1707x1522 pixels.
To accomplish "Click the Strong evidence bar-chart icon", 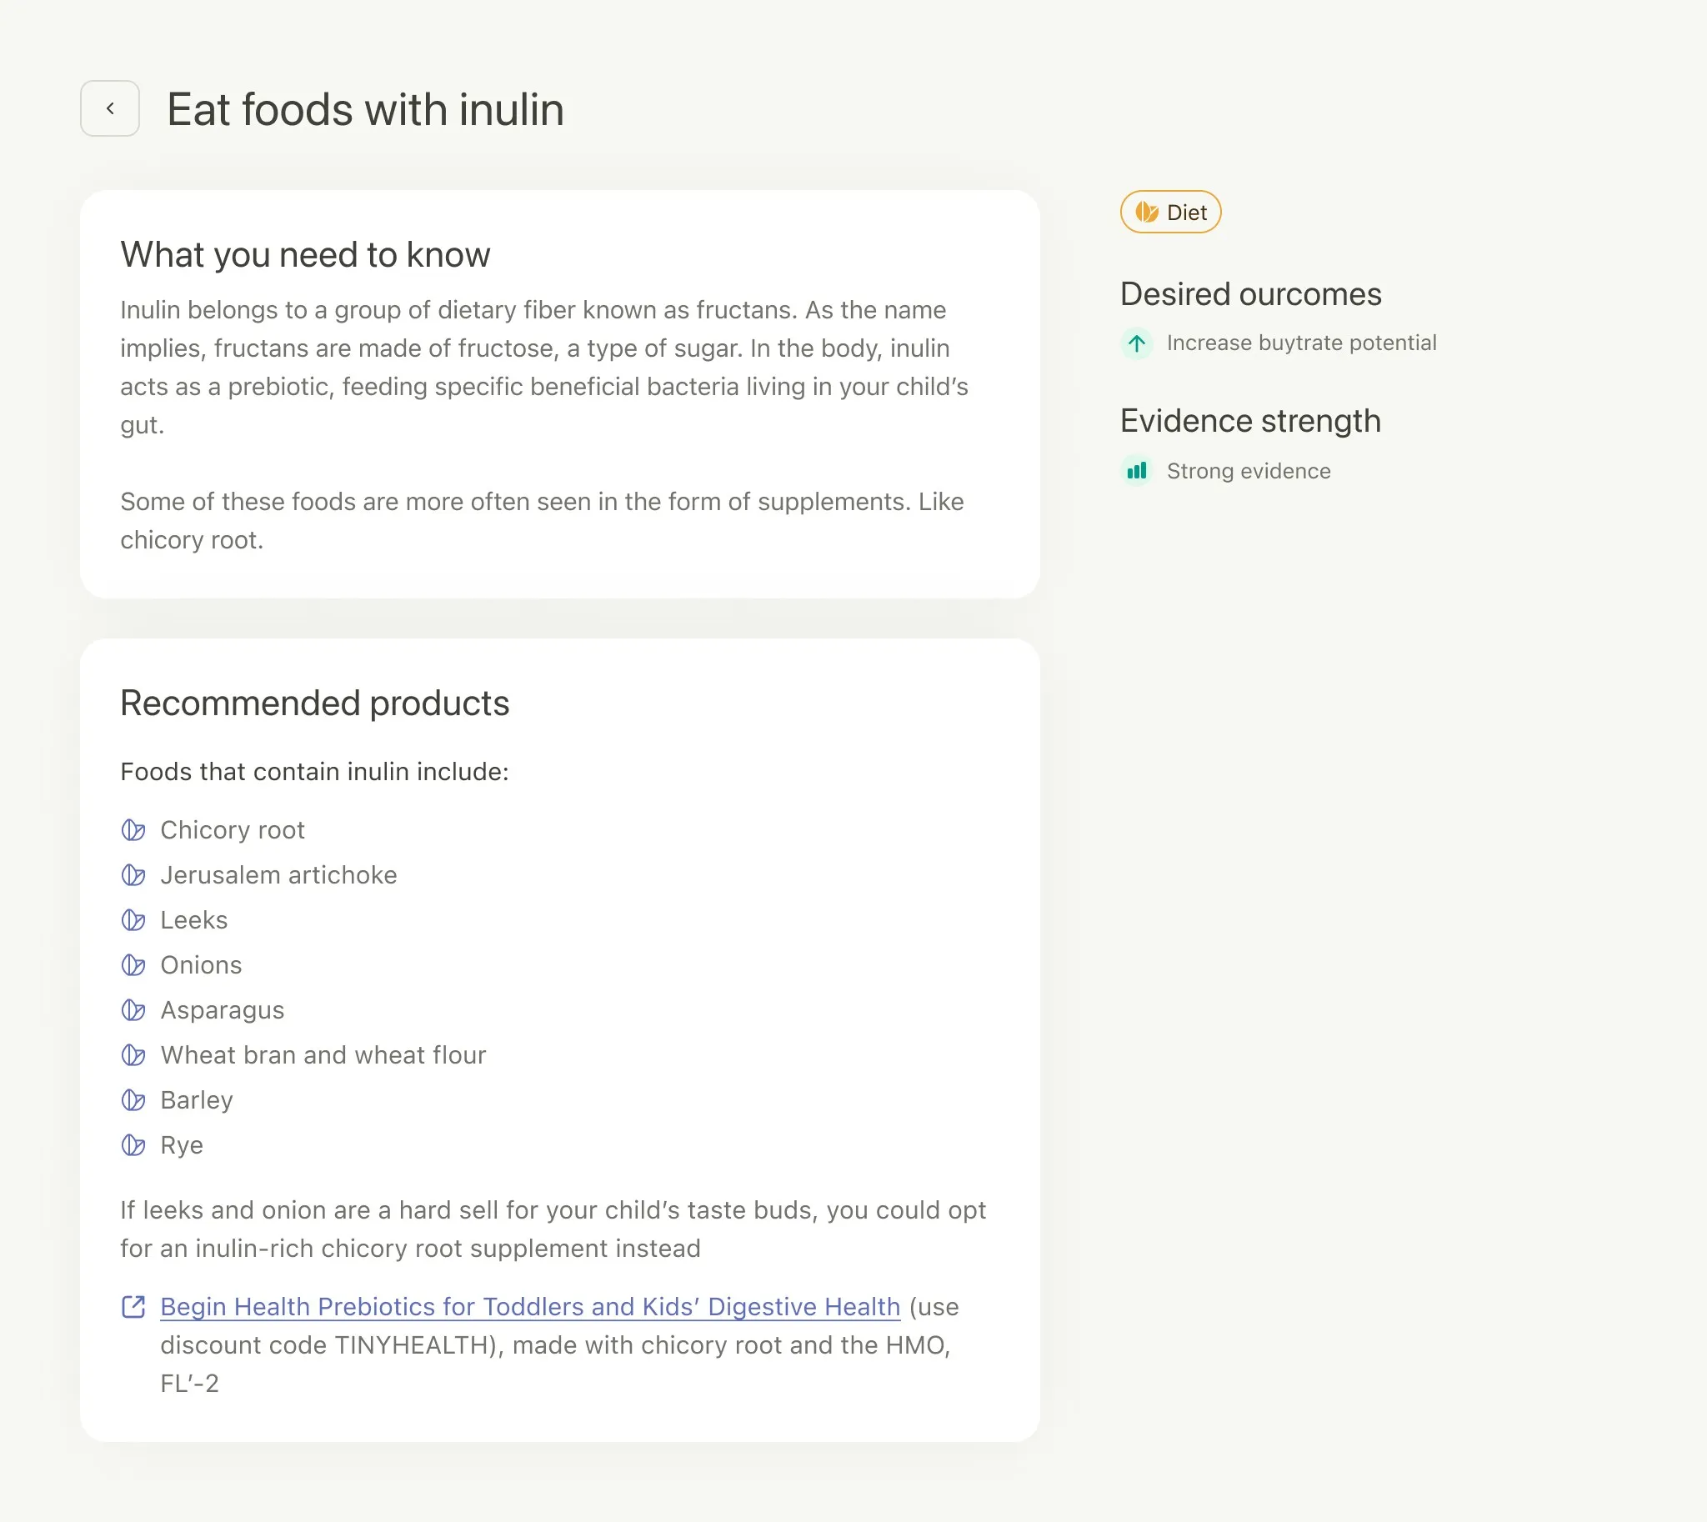I will 1136,471.
